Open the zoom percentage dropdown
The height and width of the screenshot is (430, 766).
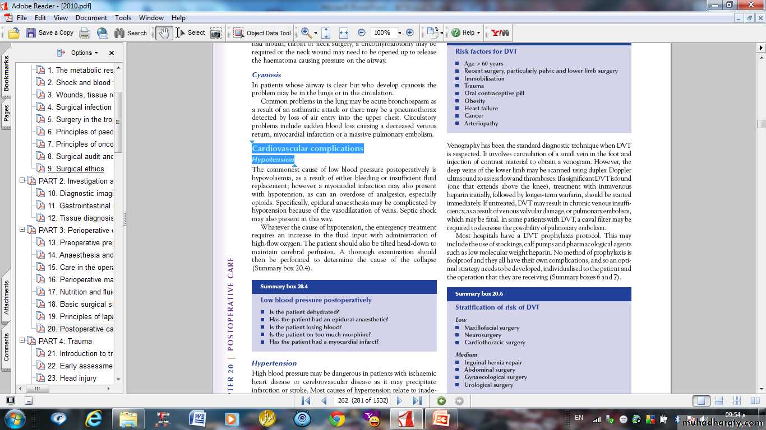(x=399, y=33)
